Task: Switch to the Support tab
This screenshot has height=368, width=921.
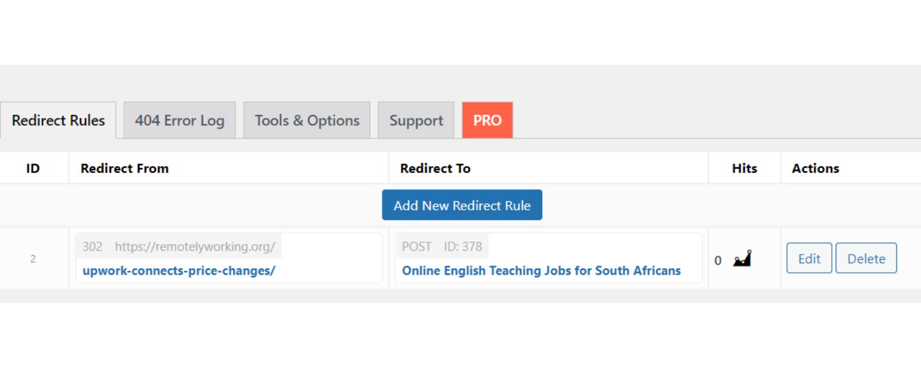Action: tap(416, 120)
